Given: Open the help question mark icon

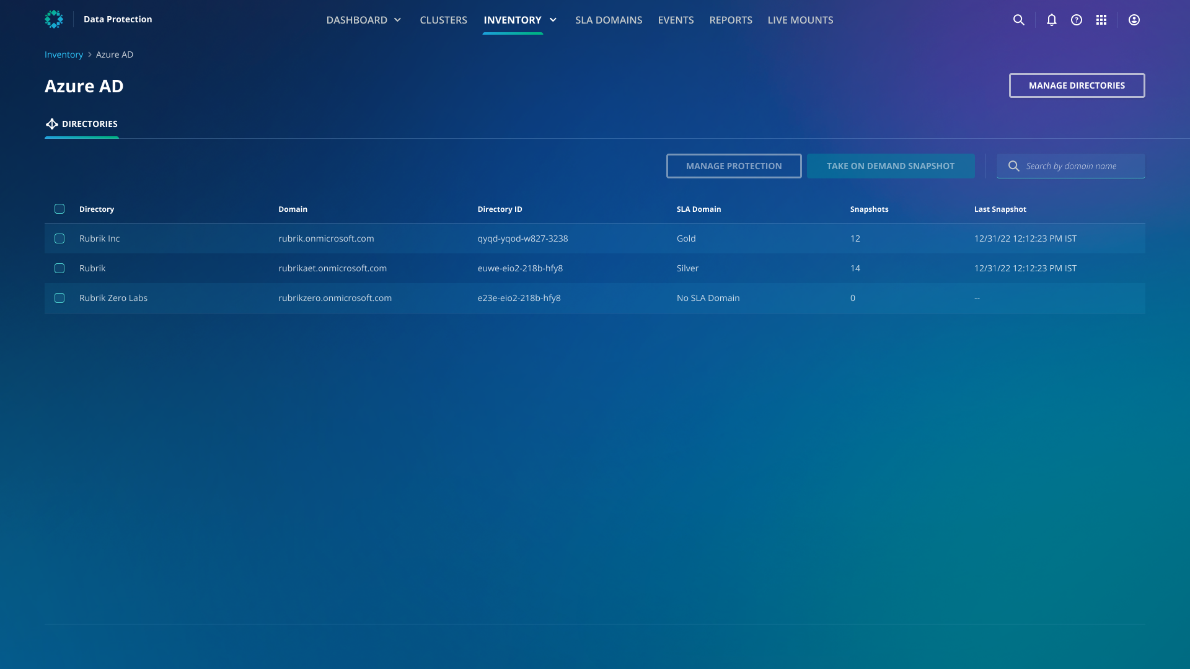Looking at the screenshot, I should click(x=1077, y=20).
